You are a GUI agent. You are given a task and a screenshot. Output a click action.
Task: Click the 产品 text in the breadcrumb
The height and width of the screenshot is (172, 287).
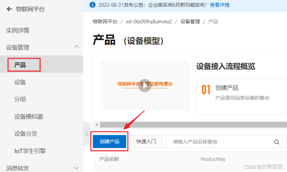[213, 22]
